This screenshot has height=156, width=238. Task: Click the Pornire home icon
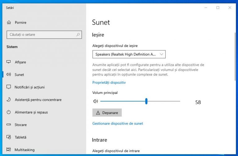9,23
